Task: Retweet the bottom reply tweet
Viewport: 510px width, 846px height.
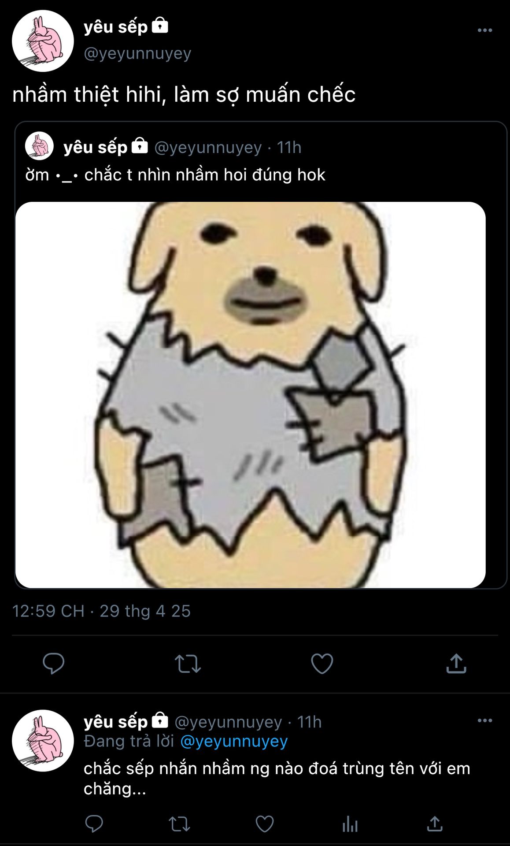Action: 179,824
